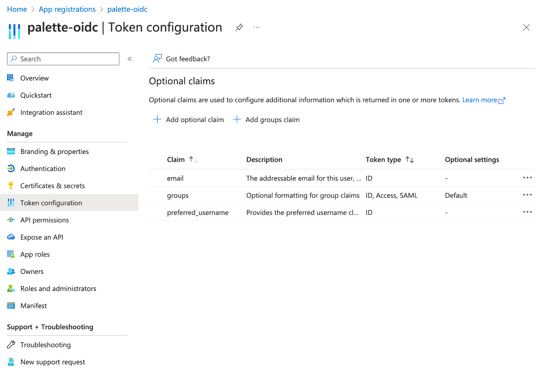This screenshot has height=372, width=543.
Task: Click the API permissions icon
Action: [x=11, y=220]
